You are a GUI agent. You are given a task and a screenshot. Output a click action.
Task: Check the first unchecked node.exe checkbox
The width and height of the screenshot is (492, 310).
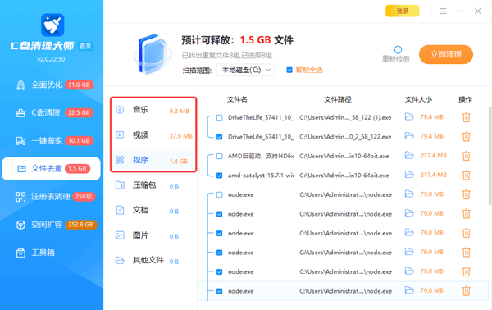219,195
